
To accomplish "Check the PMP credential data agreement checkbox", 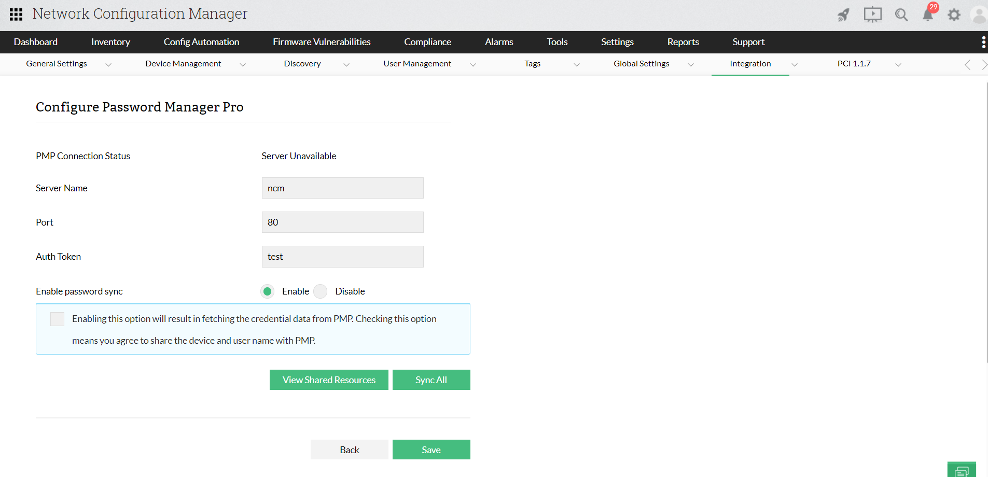I will [x=57, y=319].
